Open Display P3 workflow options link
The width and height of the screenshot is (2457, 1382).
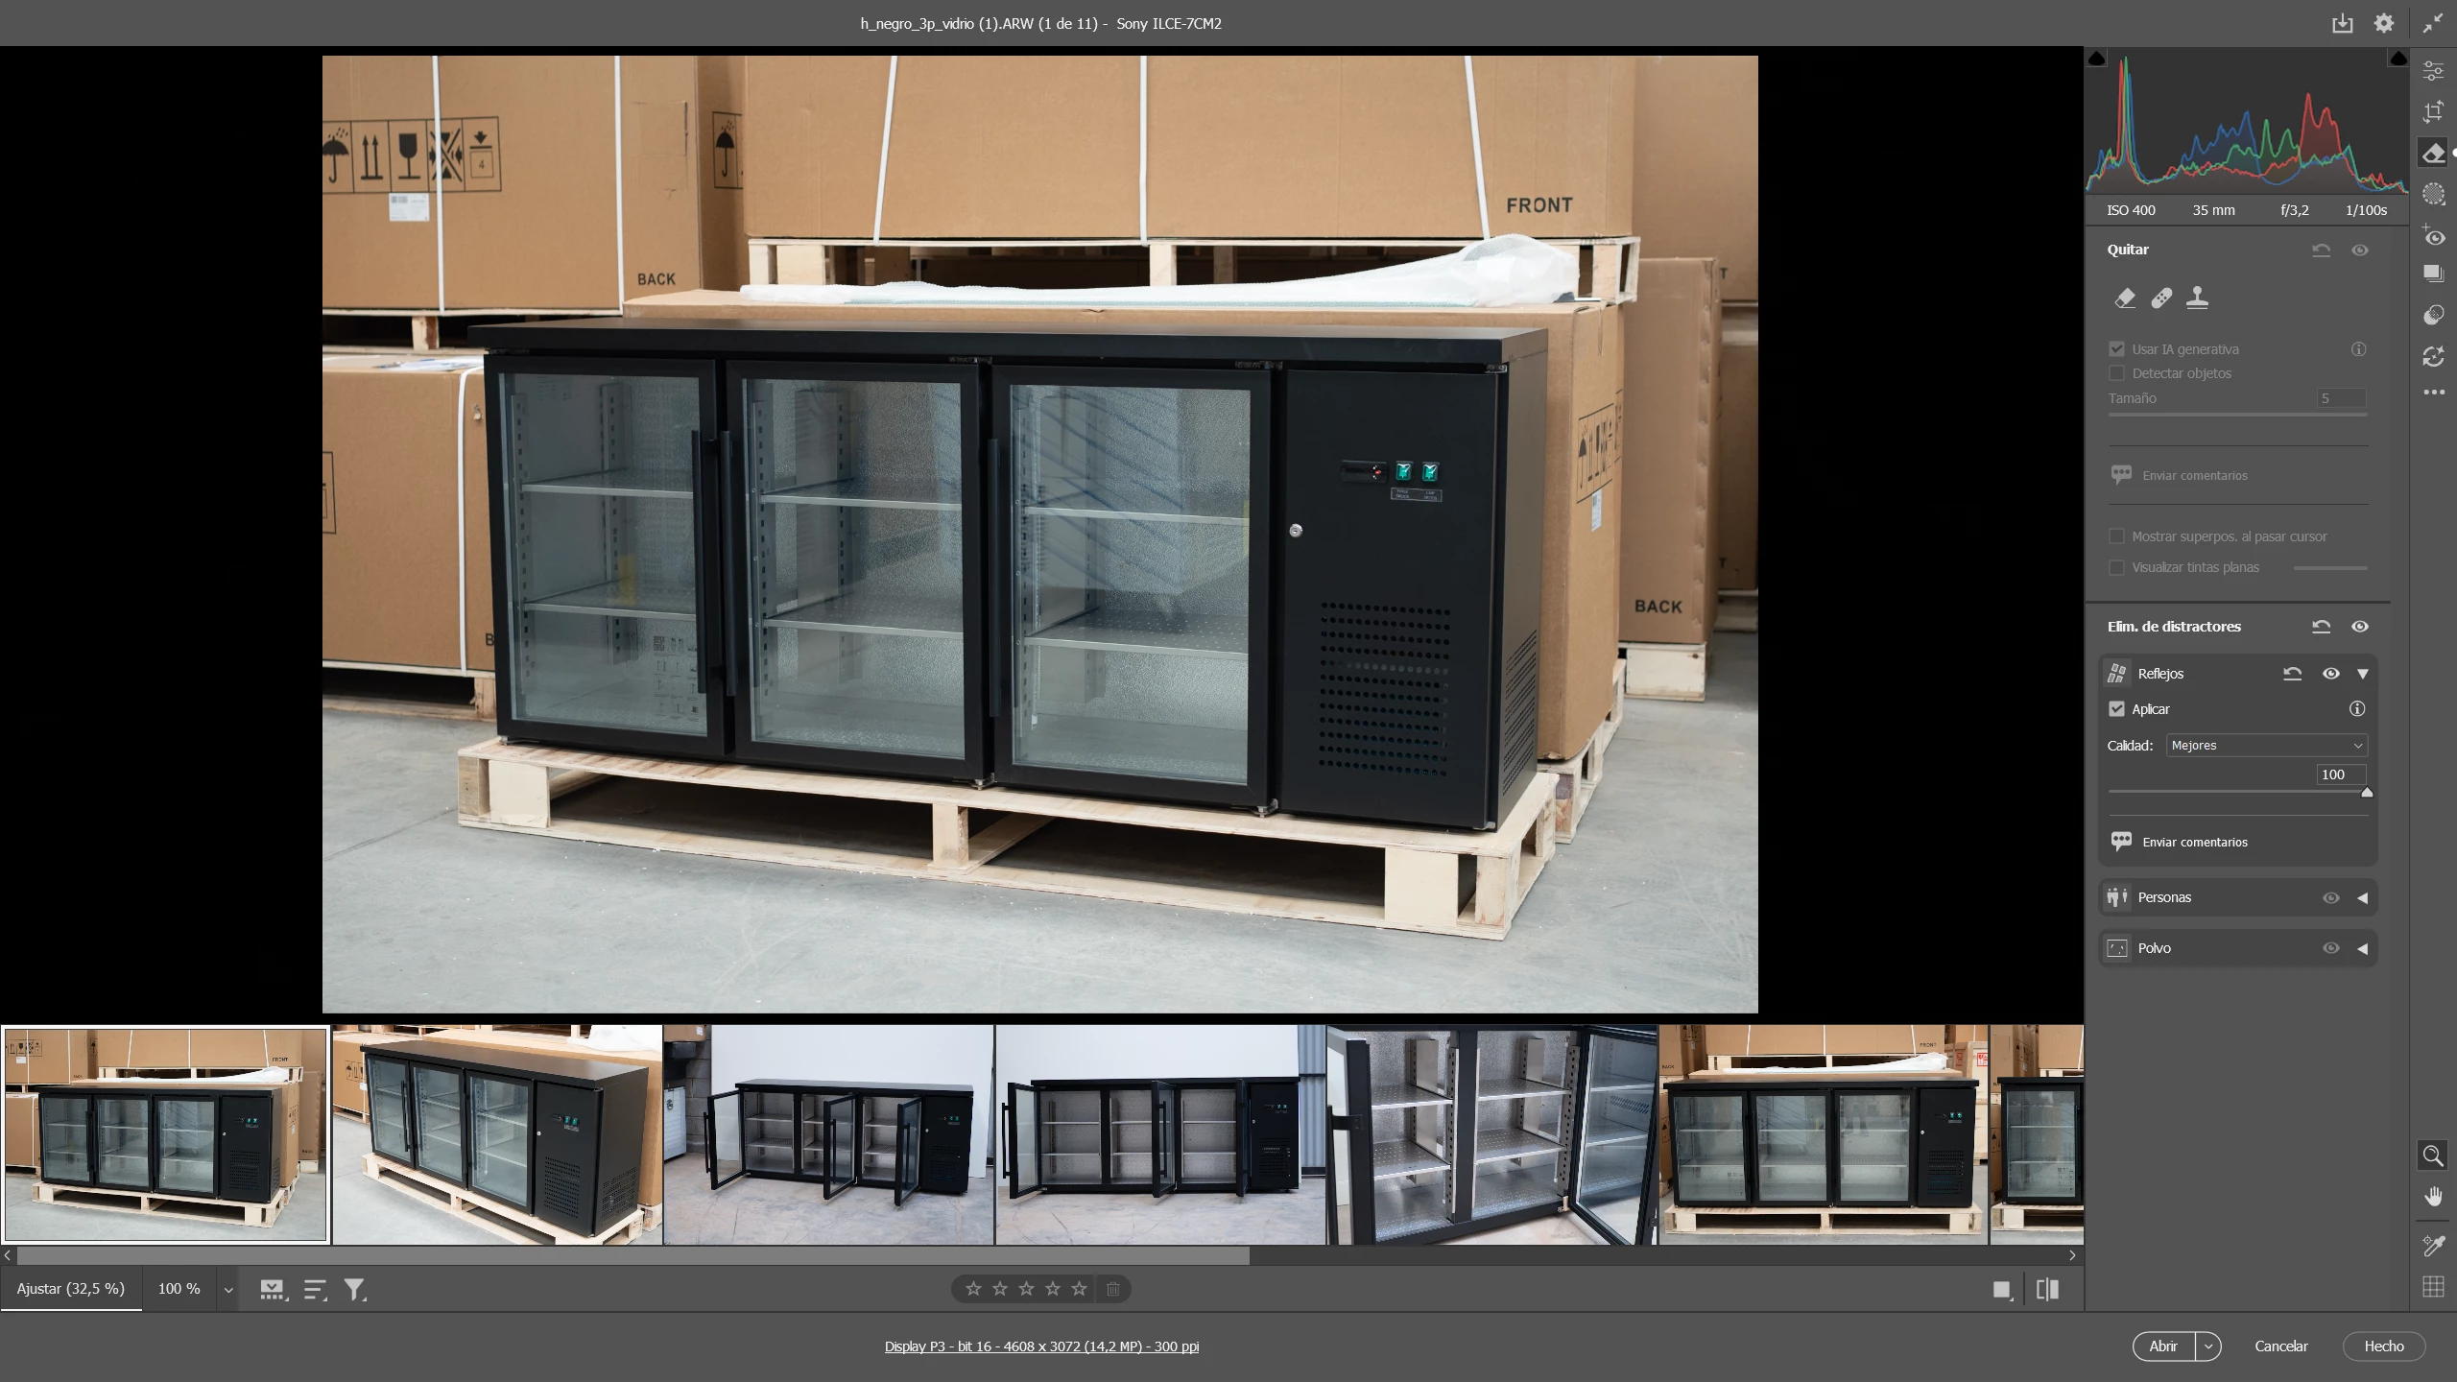click(1041, 1346)
